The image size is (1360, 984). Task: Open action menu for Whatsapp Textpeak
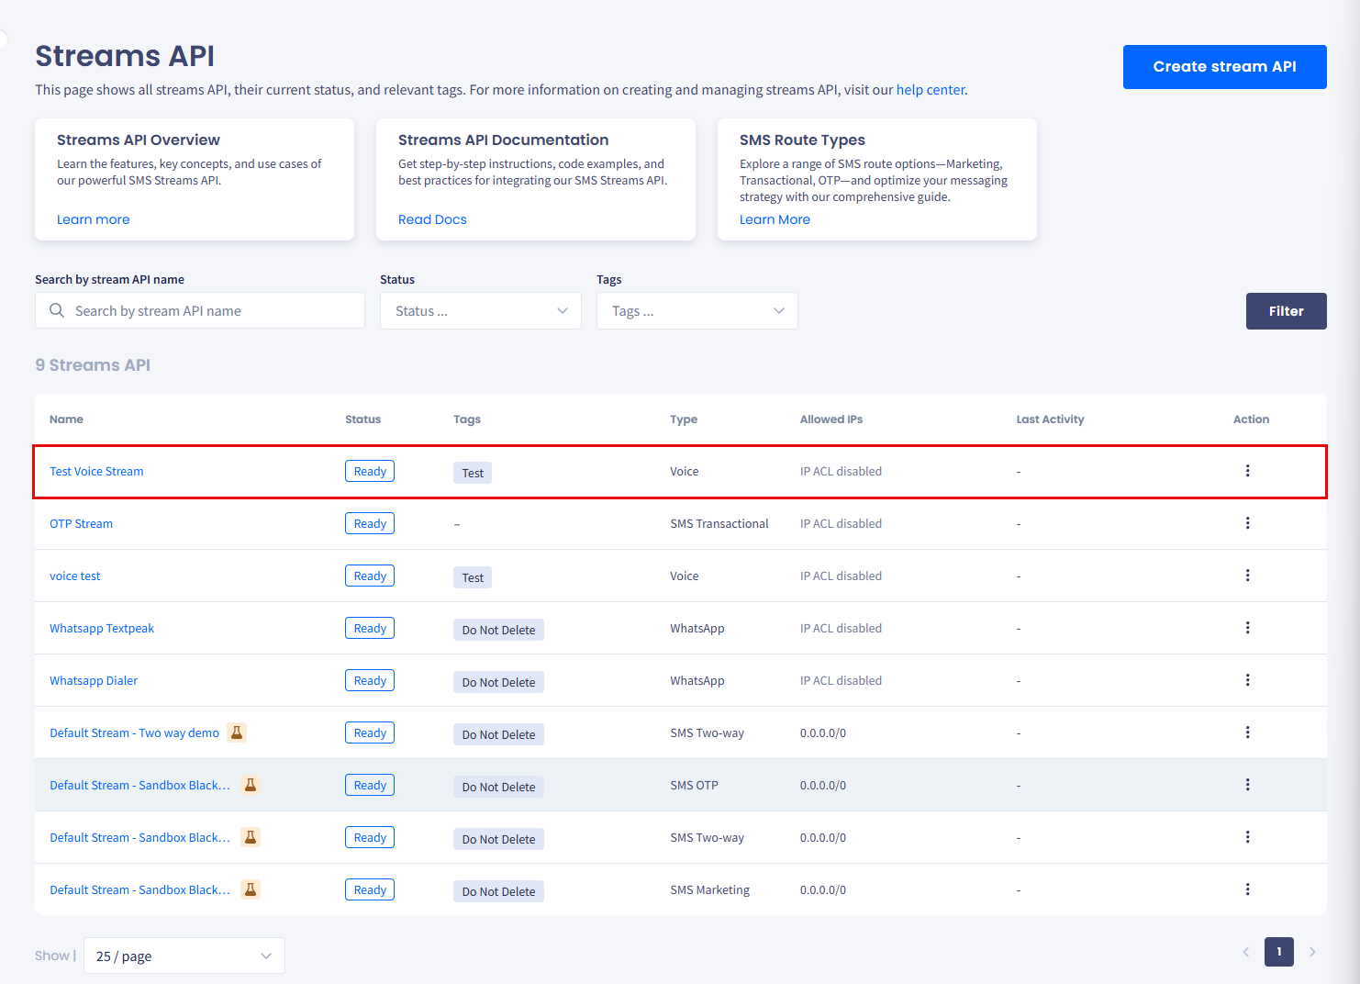coord(1247,628)
